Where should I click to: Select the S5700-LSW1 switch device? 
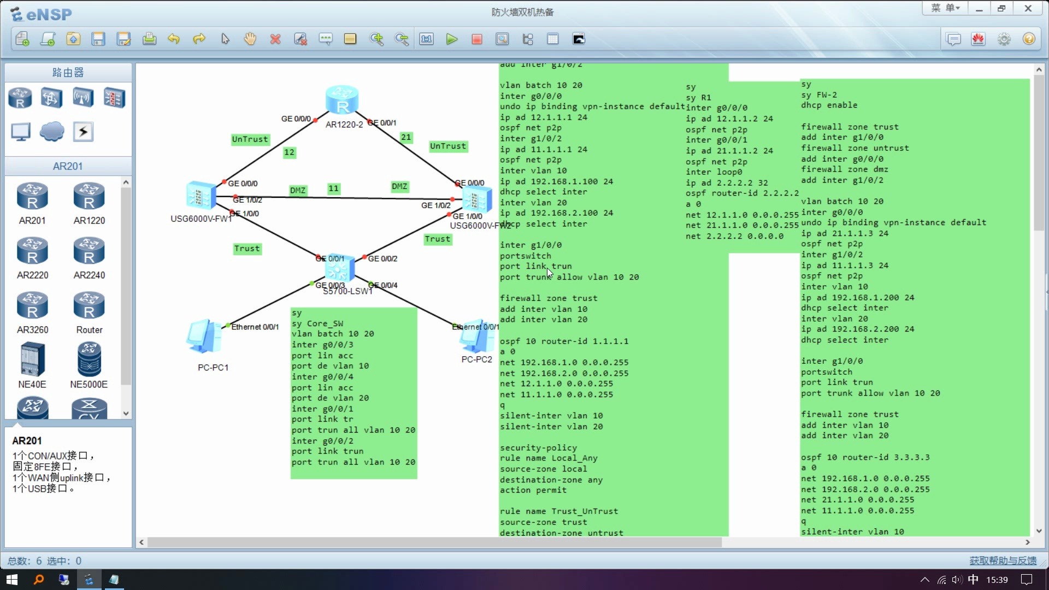(x=340, y=269)
